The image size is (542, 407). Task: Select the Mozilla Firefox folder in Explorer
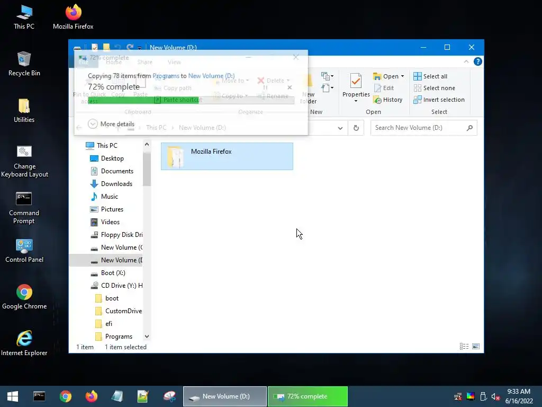(x=227, y=156)
